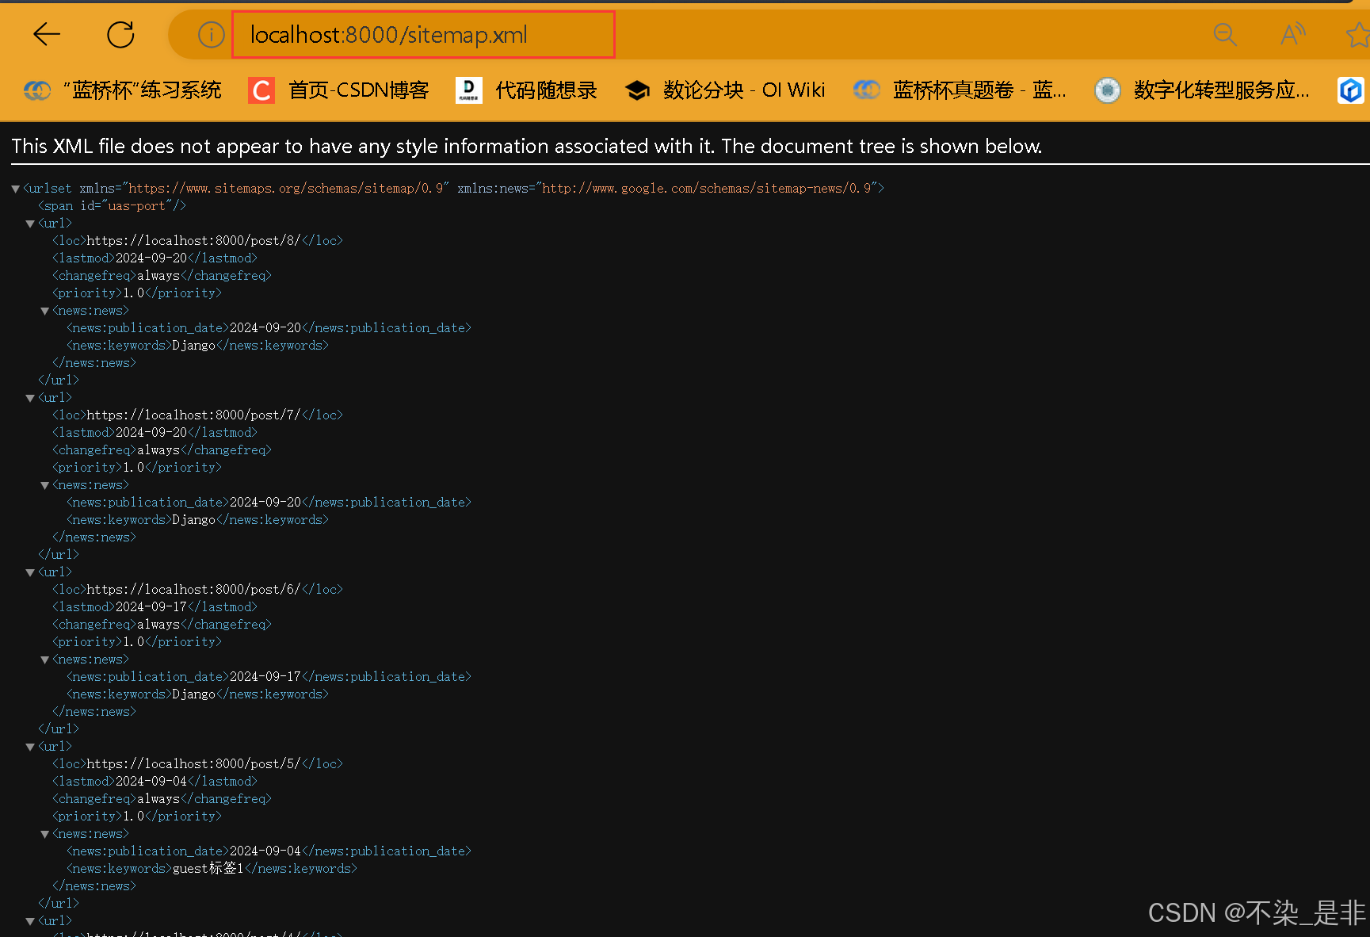Collapse the last partially visible url node
The height and width of the screenshot is (937, 1370).
(30, 921)
